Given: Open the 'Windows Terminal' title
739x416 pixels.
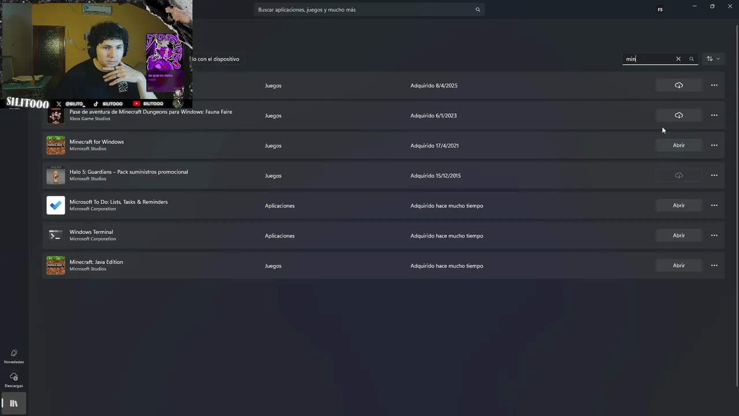Looking at the screenshot, I should pos(91,232).
